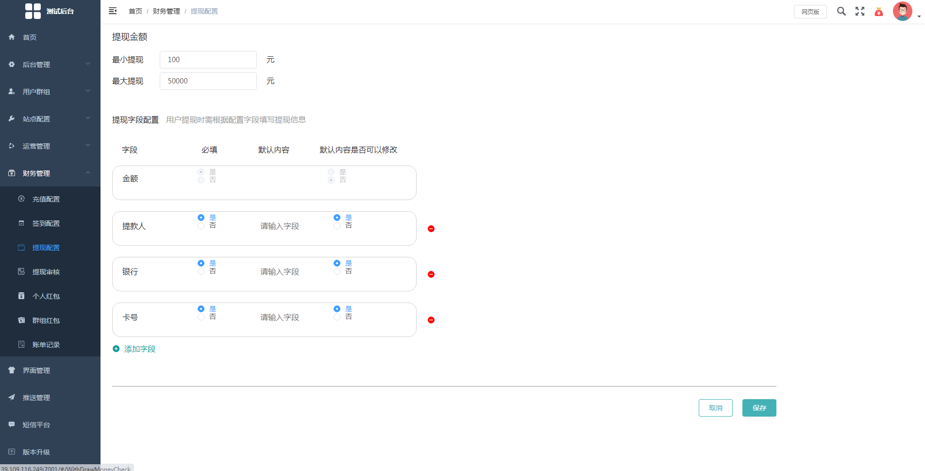This screenshot has height=471, width=925.
Task: Open the user avatar menu
Action: click(x=903, y=11)
